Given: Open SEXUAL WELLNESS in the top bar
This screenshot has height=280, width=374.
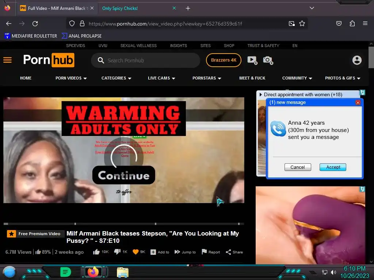Looking at the screenshot, I should (138, 46).
